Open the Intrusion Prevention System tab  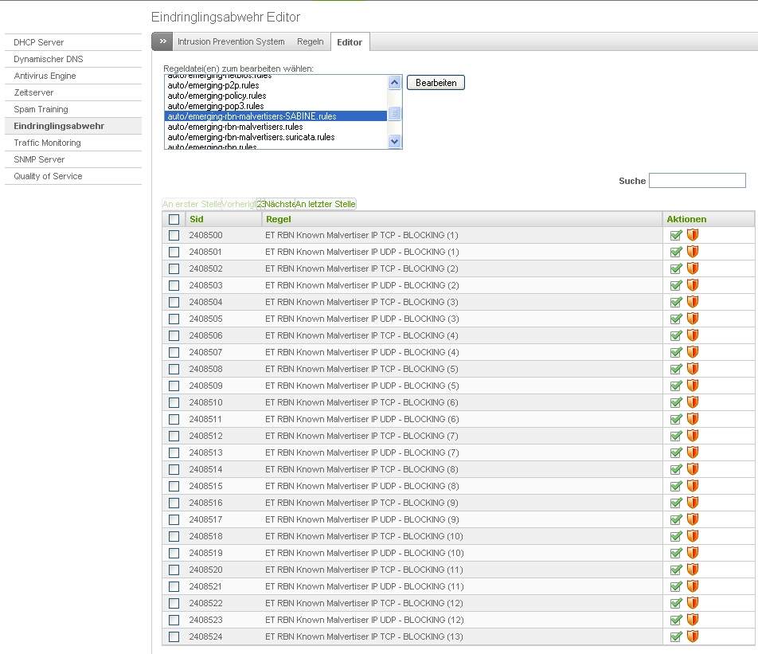(231, 41)
